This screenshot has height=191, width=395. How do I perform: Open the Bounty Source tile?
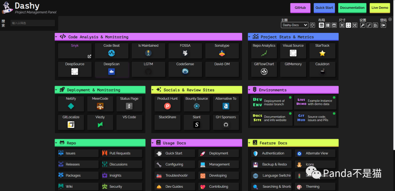pyautogui.click(x=196, y=104)
